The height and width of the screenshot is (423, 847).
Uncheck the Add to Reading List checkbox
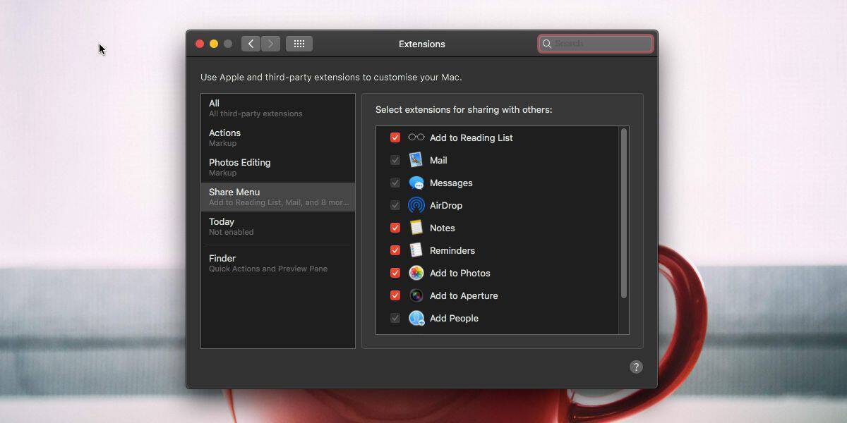coord(395,137)
